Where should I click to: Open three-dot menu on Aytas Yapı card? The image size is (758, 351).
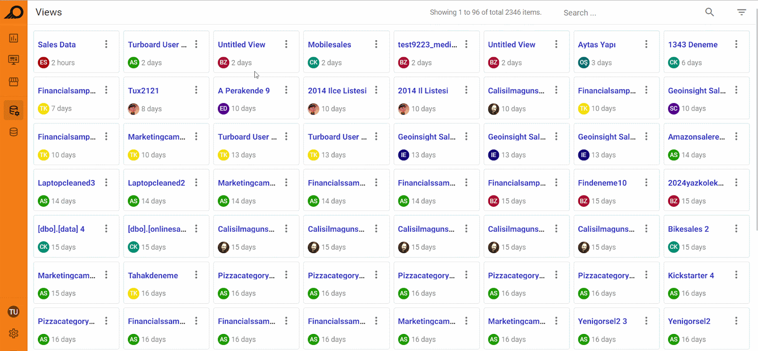tap(646, 44)
